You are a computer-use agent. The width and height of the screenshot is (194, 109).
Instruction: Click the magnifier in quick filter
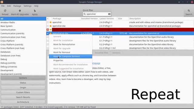[85, 14]
